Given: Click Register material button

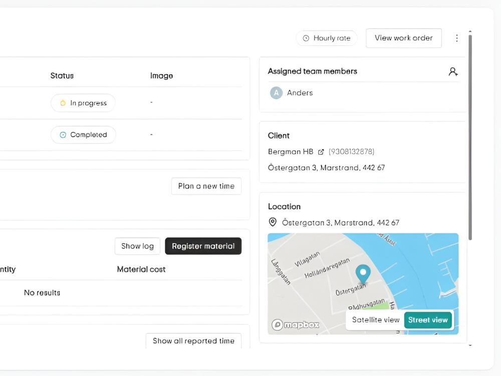Looking at the screenshot, I should click(x=203, y=246).
